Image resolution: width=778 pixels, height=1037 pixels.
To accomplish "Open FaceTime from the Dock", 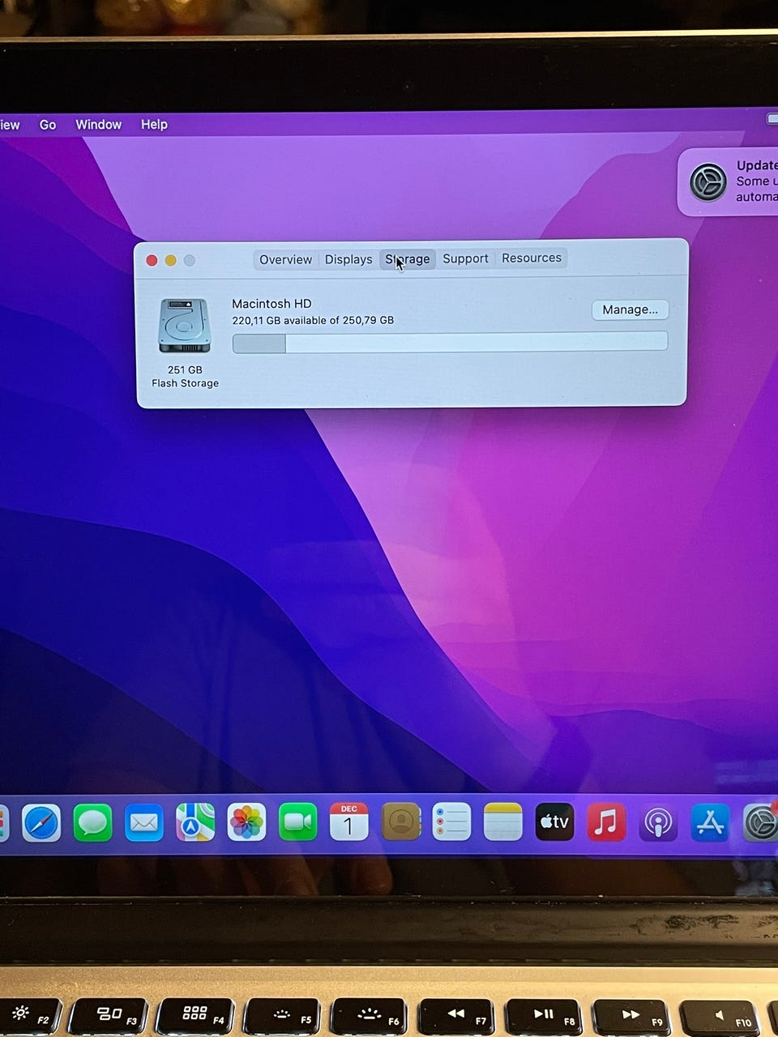I will [x=298, y=822].
